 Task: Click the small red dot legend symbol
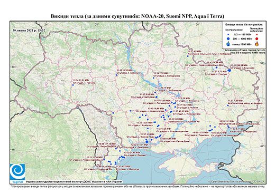tap(256, 35)
